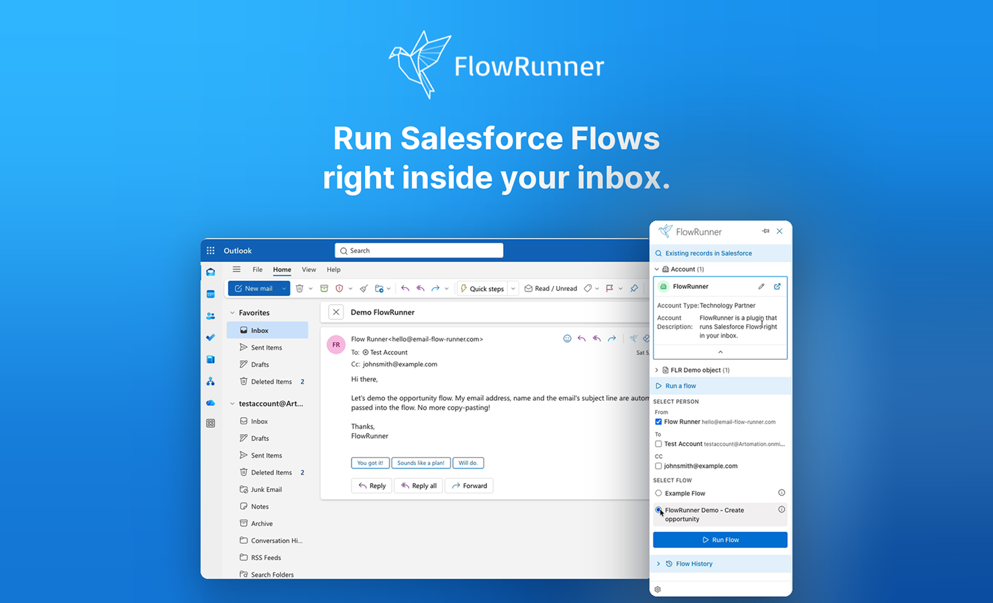The width and height of the screenshot is (993, 603).
Task: Switch to the View ribbon tab
Action: [x=309, y=269]
